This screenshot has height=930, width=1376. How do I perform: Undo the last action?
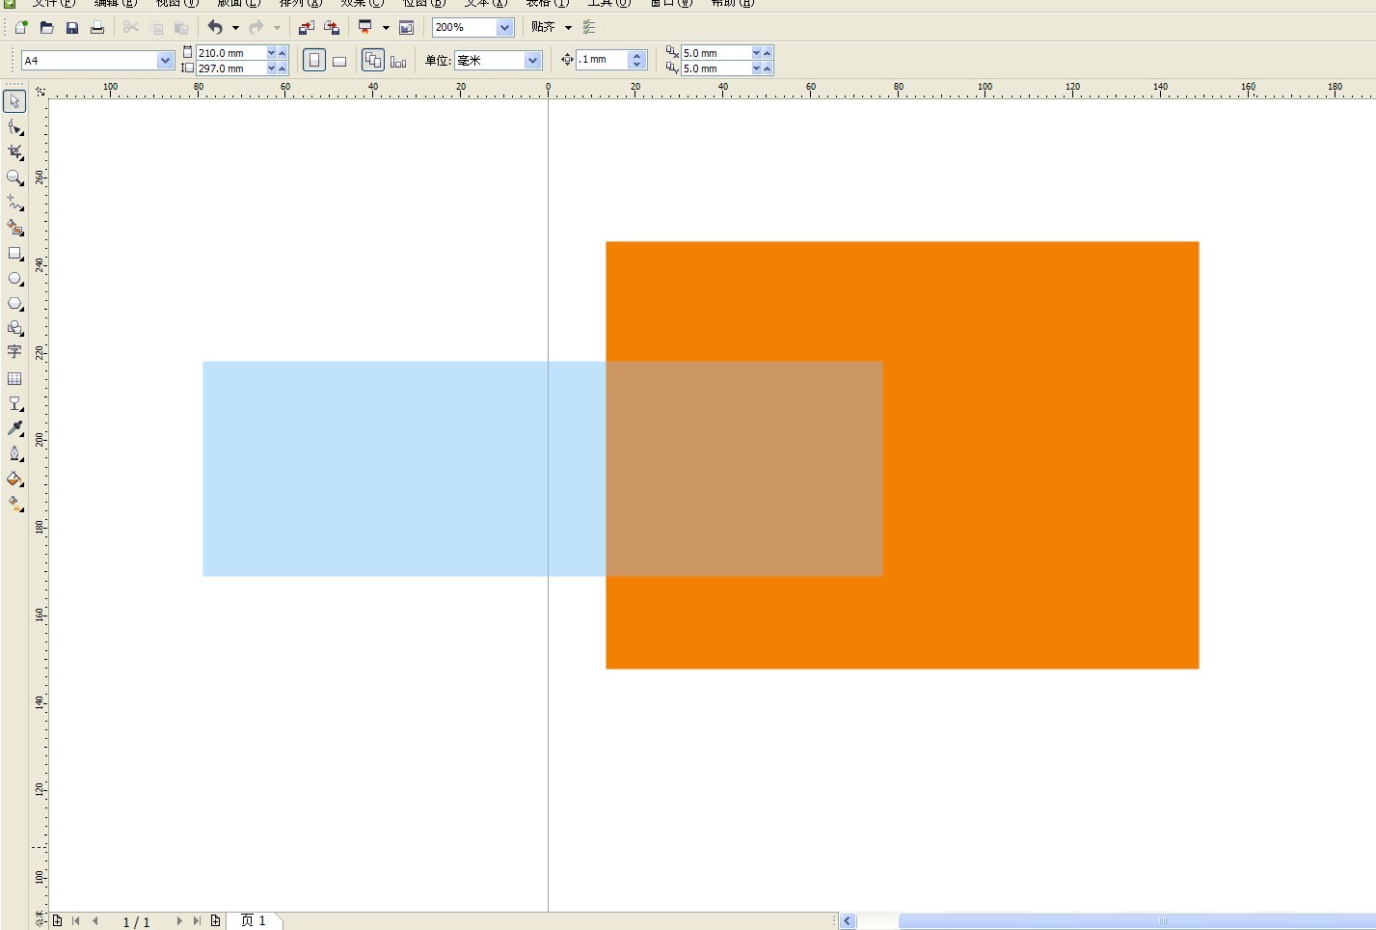point(215,27)
